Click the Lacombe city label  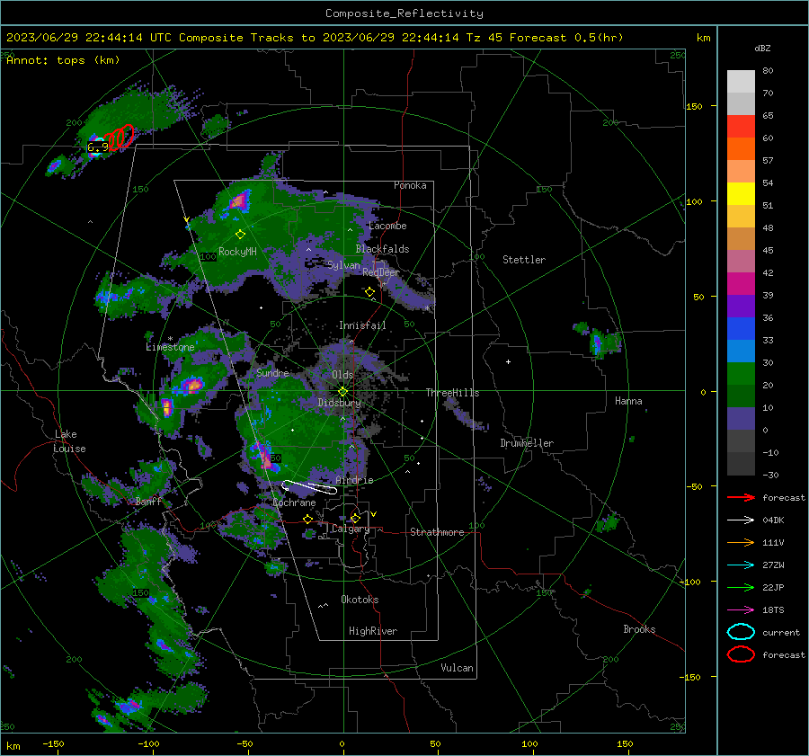pos(387,226)
